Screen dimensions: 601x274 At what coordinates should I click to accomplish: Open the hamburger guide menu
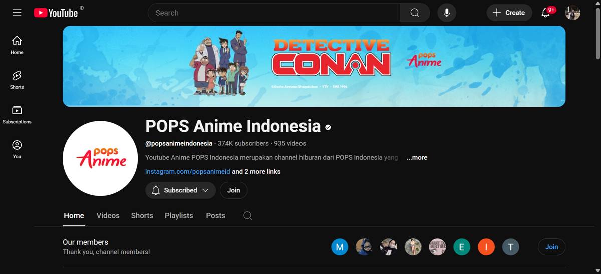pyautogui.click(x=17, y=13)
